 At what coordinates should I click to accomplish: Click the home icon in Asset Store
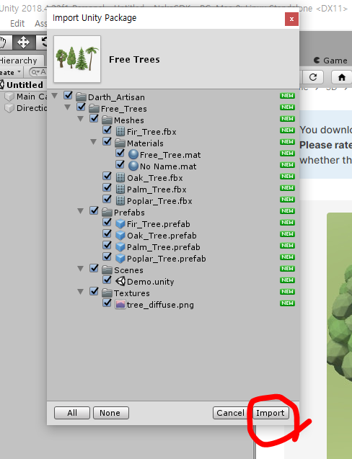point(341,77)
